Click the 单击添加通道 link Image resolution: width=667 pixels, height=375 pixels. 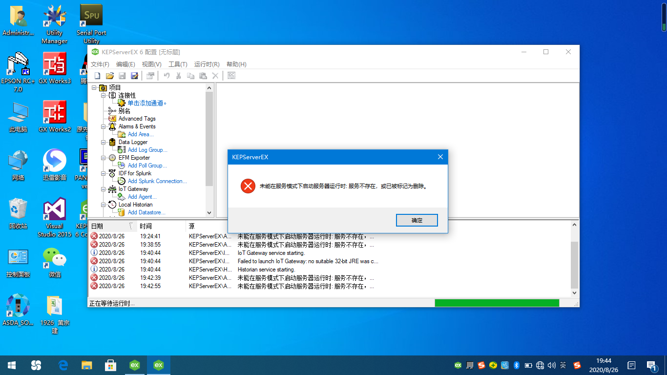tap(146, 103)
